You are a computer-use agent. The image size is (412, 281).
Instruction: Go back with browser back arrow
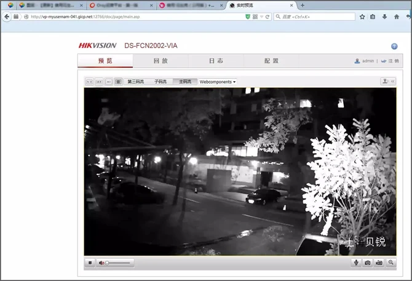click(x=7, y=17)
